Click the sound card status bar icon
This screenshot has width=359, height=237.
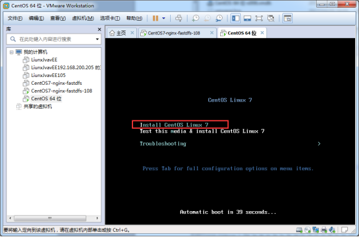[332, 230]
